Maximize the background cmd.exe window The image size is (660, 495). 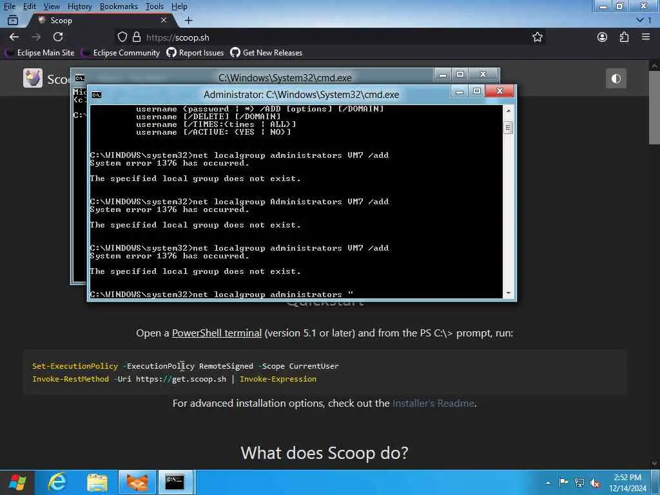click(460, 75)
